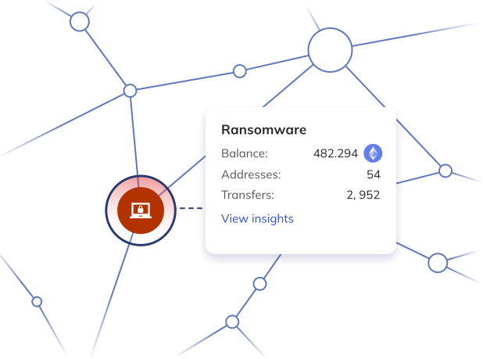Click the red ransomware laptop-lock node icon
This screenshot has width=483, height=359.
140,210
